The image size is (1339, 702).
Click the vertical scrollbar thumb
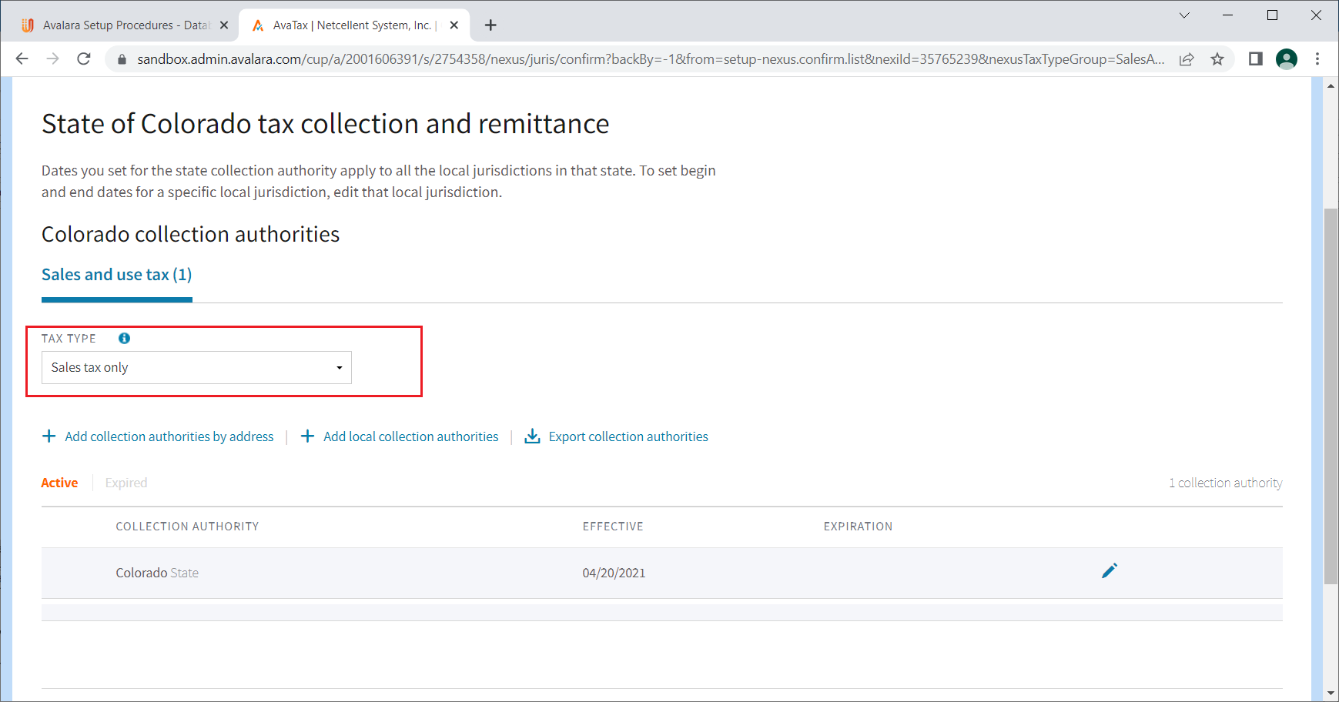pos(1331,396)
